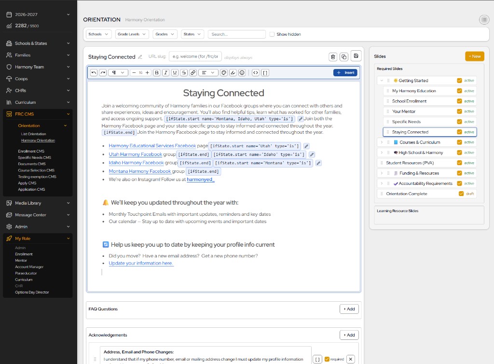This screenshot has height=364, width=494.
Task: Open the bracket options for the Address acknowledgement
Action: click(317, 359)
